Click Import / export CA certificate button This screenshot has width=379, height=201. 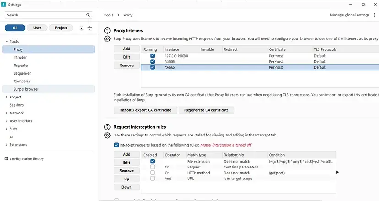click(145, 110)
